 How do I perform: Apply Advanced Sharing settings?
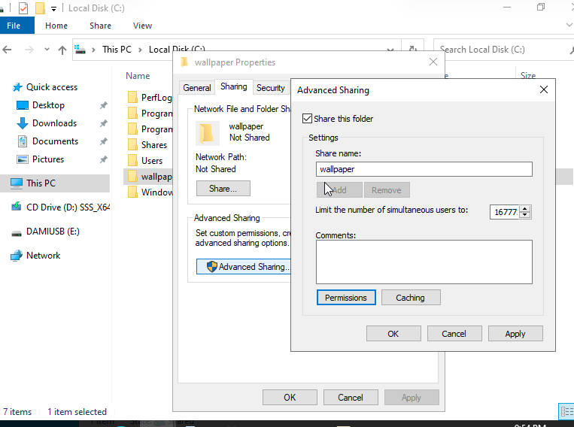coord(515,334)
